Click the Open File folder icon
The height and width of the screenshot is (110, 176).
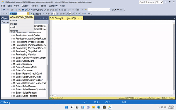pos(20,10)
